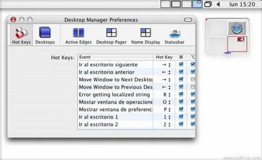Select the Name Display toolbar icon
The height and width of the screenshot is (160, 262).
pos(145,35)
